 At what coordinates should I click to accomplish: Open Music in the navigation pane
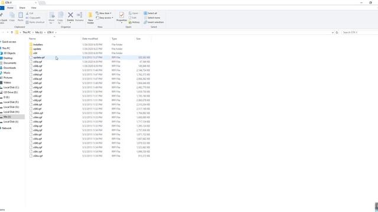tap(6, 72)
